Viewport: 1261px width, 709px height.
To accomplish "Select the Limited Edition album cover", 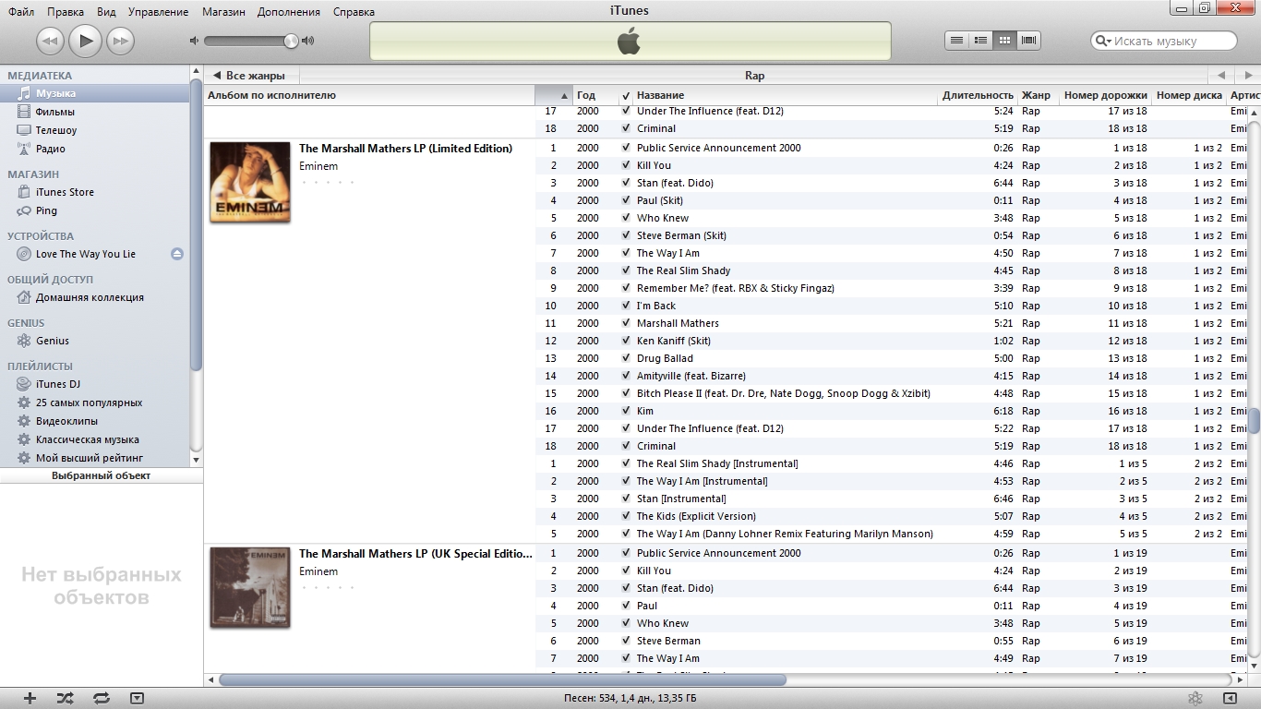I will [x=250, y=182].
